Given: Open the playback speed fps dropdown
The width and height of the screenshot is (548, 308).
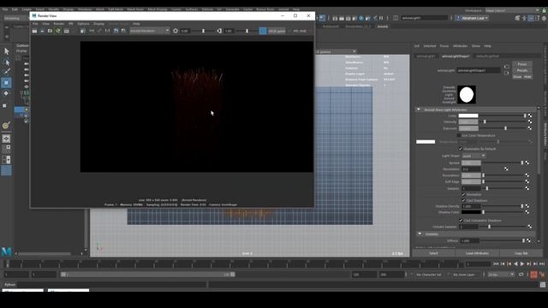Looking at the screenshot, I should 501,275.
